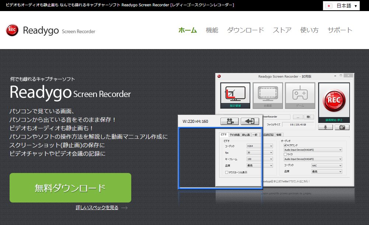The image size is (369, 225).
Task: Open the 日本語 language dropdown
Action: click(x=341, y=6)
